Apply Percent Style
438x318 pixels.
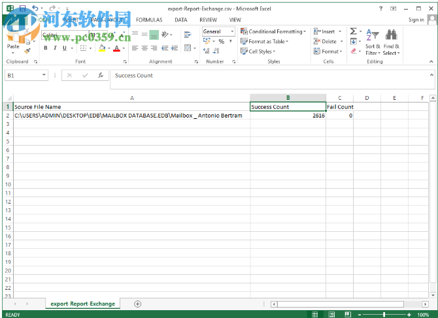222,42
